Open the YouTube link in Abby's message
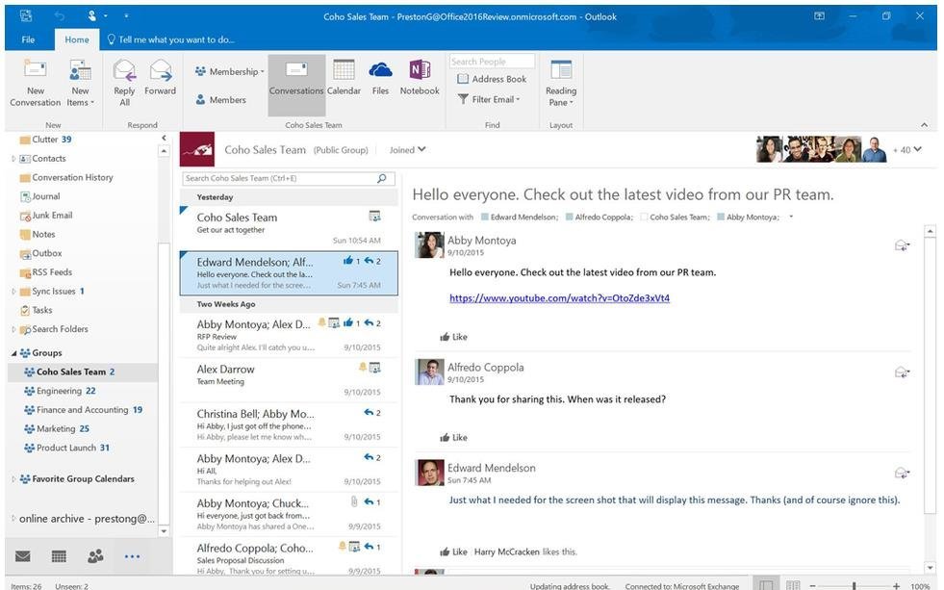Viewport: 944px width, 590px height. [558, 298]
